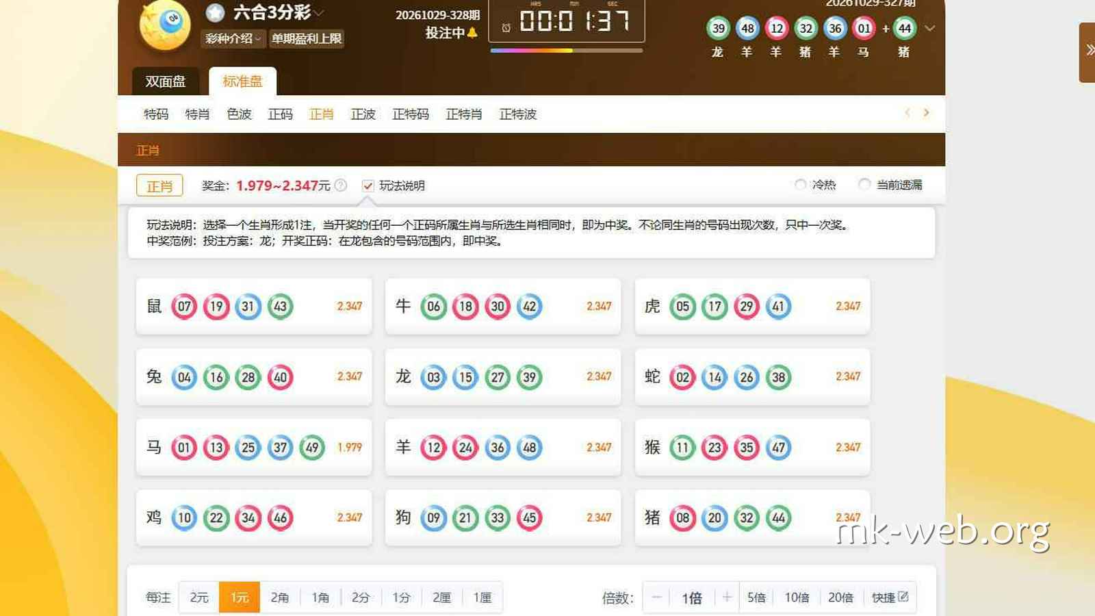This screenshot has width=1095, height=616.
Task: Click the bell icon next to 投注中
Action: click(x=472, y=32)
